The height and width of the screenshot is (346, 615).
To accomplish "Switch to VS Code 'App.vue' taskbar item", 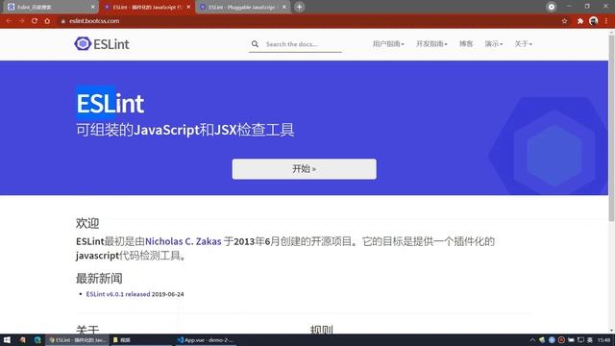I will coord(206,339).
